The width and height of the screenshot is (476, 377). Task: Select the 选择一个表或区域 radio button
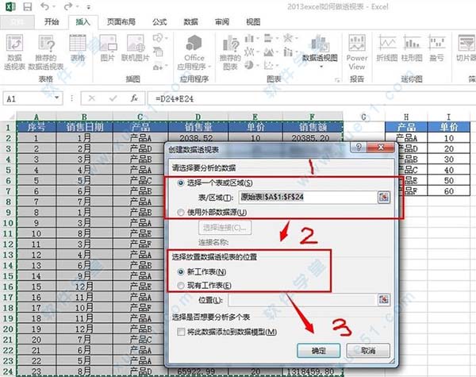pyautogui.click(x=178, y=183)
